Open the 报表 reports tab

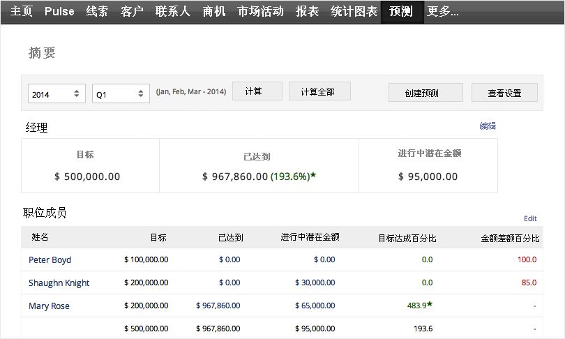pyautogui.click(x=307, y=11)
